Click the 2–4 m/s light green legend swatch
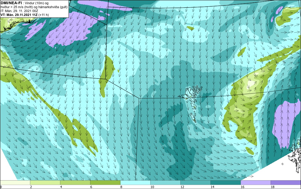The height and width of the screenshot is (189, 301). click(45, 182)
